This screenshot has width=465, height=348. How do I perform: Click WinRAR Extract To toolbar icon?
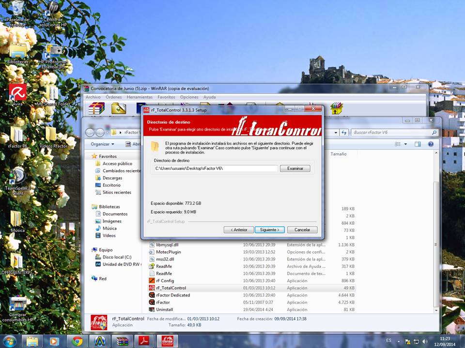tap(119, 109)
